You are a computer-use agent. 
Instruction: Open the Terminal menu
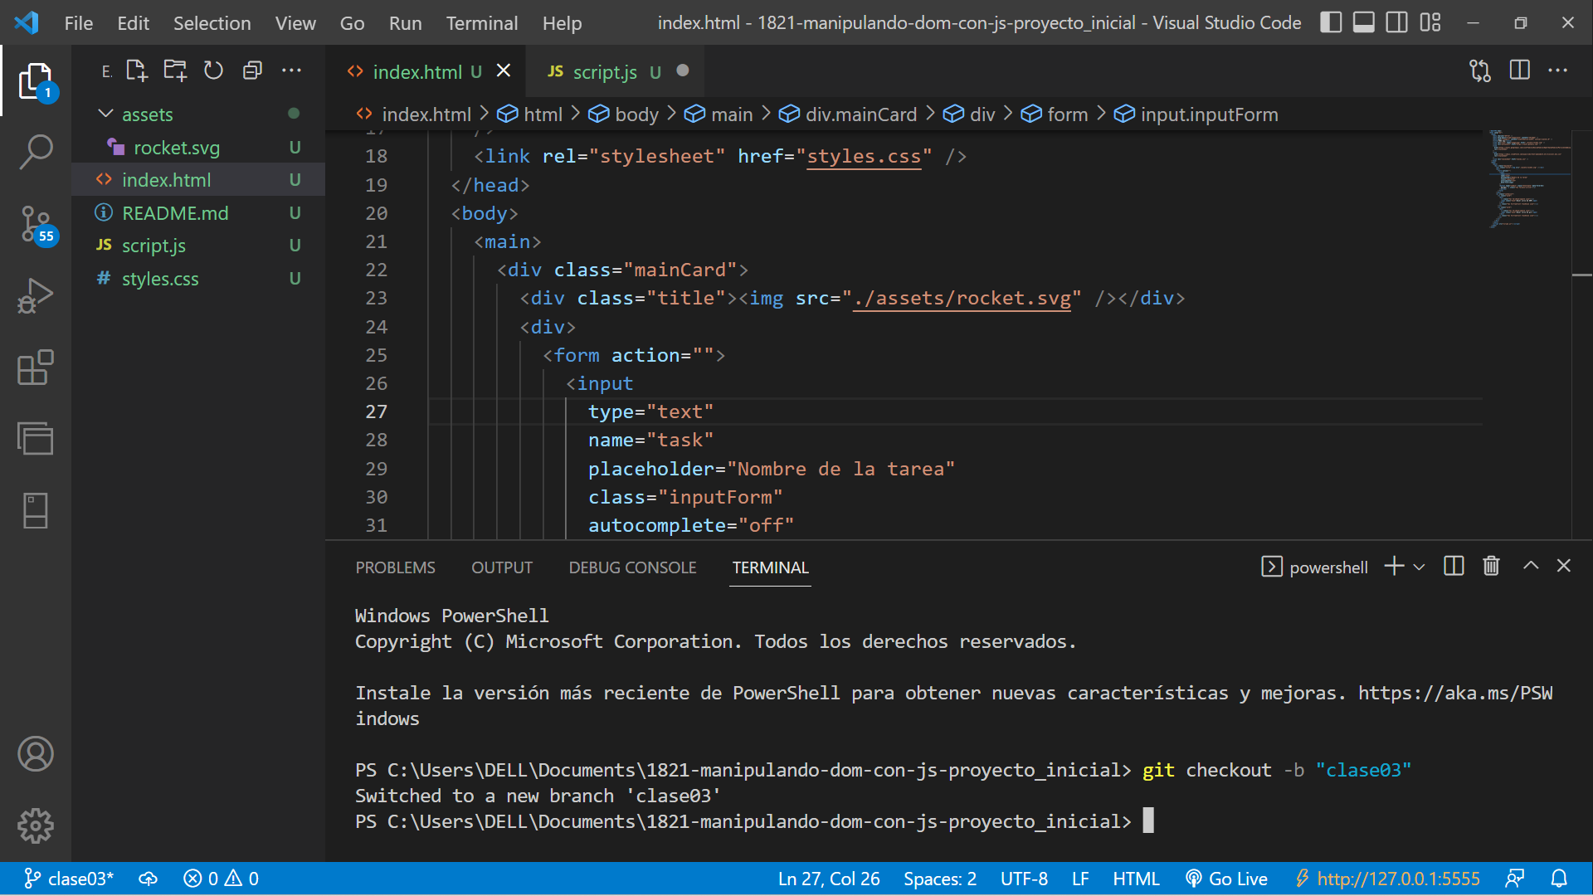(481, 23)
